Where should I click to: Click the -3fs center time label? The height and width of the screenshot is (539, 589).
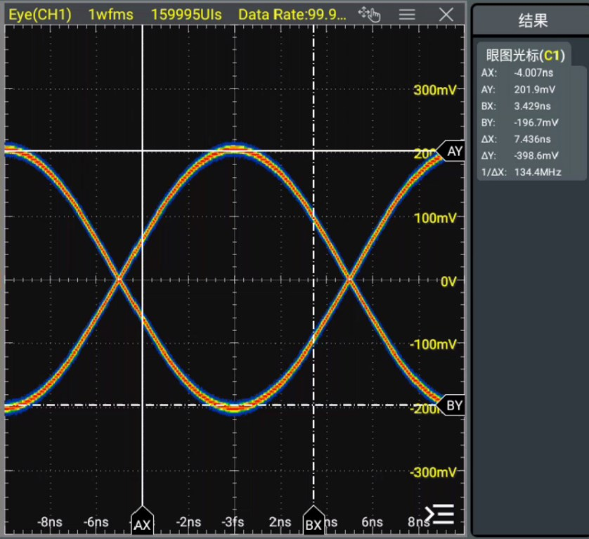[x=233, y=522]
